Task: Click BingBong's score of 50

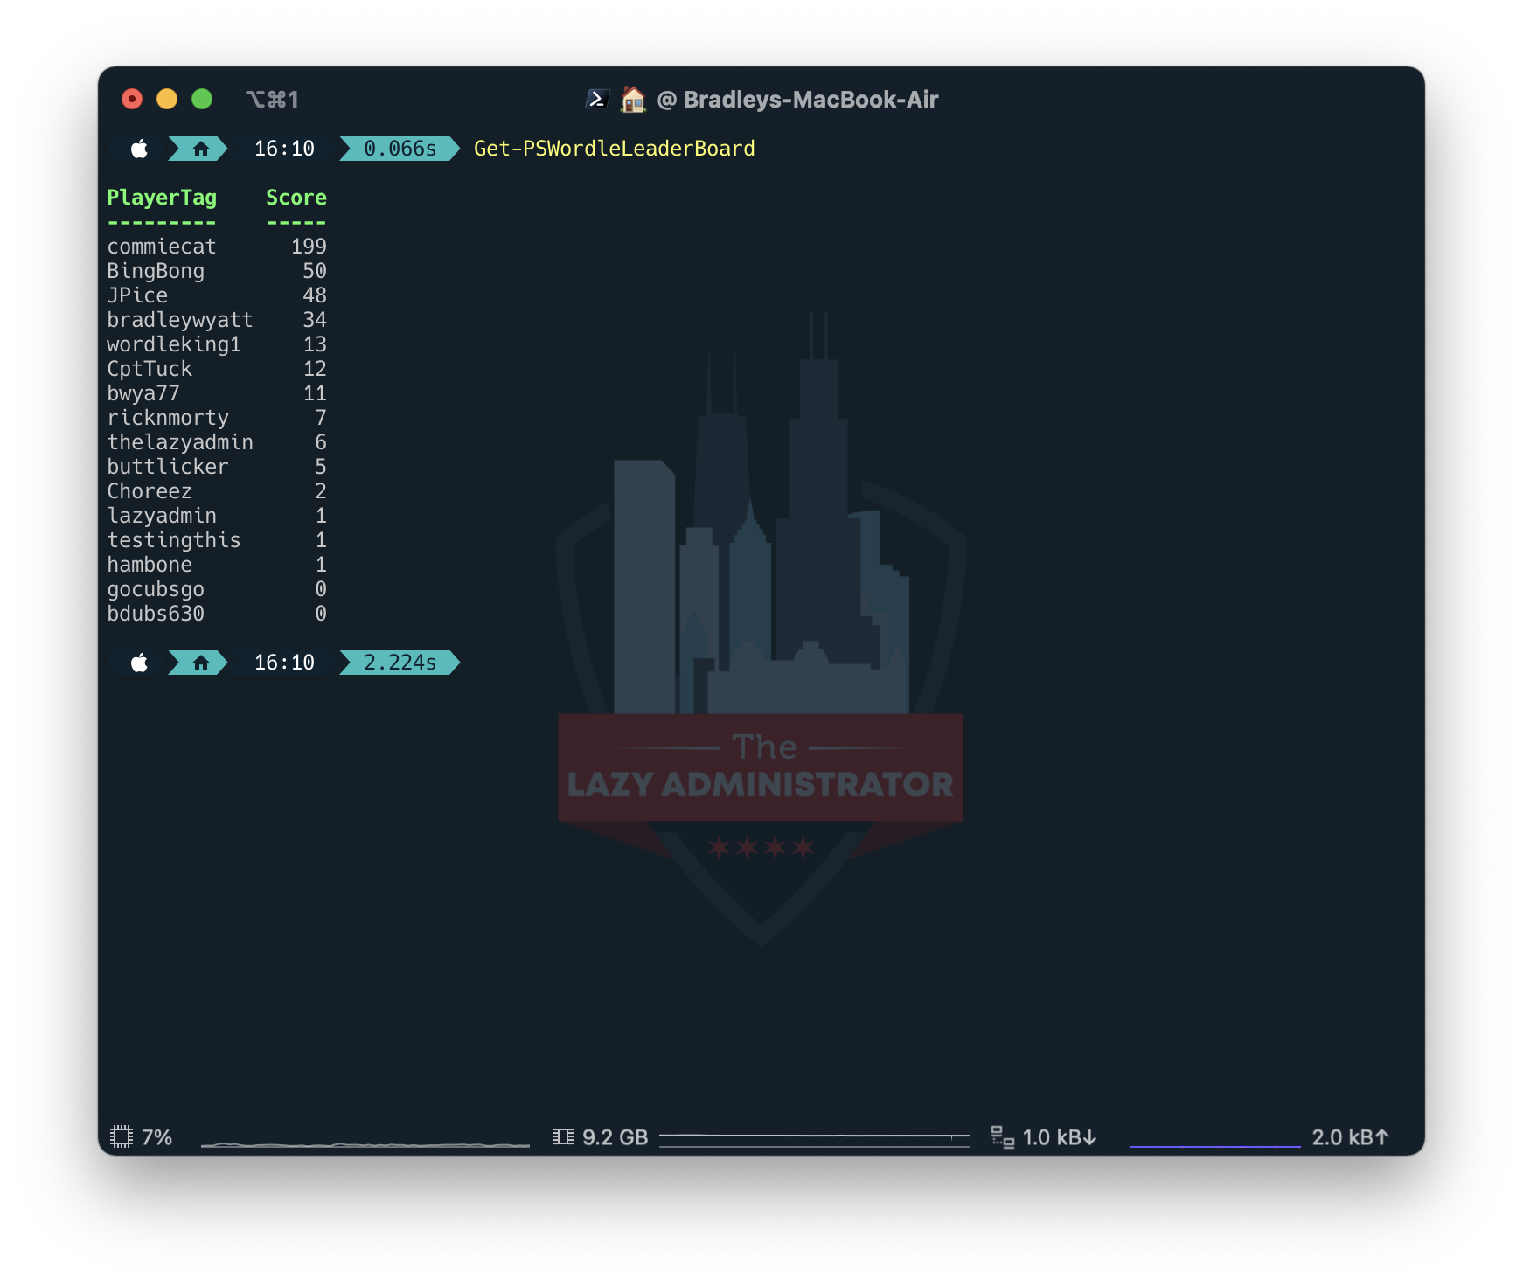Action: (x=315, y=271)
